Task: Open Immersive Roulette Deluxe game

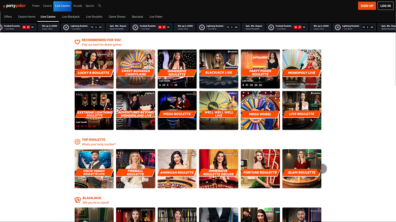Action: 219,169
